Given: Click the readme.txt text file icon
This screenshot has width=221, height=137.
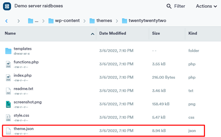Looking at the screenshot, I should [x=8, y=91].
